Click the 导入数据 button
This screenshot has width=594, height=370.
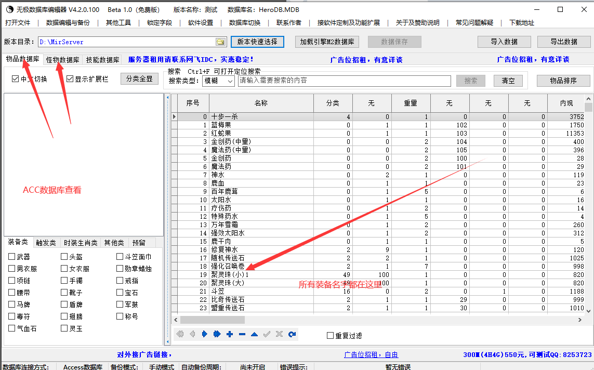(504, 42)
